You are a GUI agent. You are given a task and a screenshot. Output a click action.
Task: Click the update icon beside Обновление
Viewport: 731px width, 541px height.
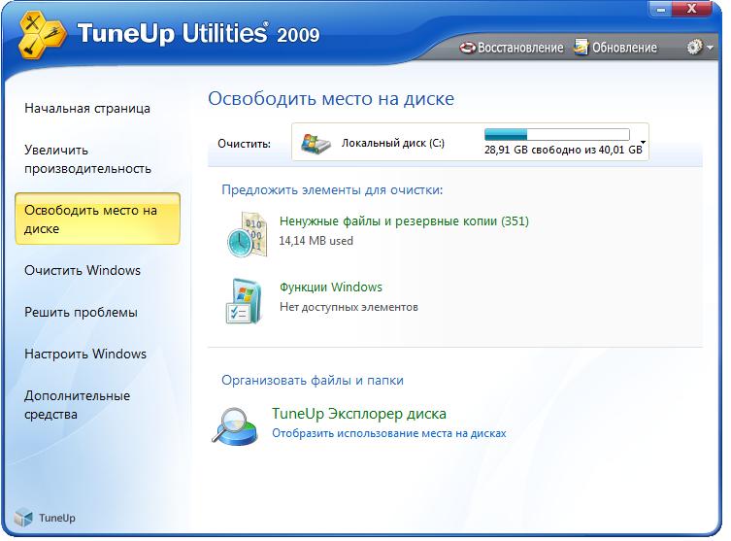[581, 47]
